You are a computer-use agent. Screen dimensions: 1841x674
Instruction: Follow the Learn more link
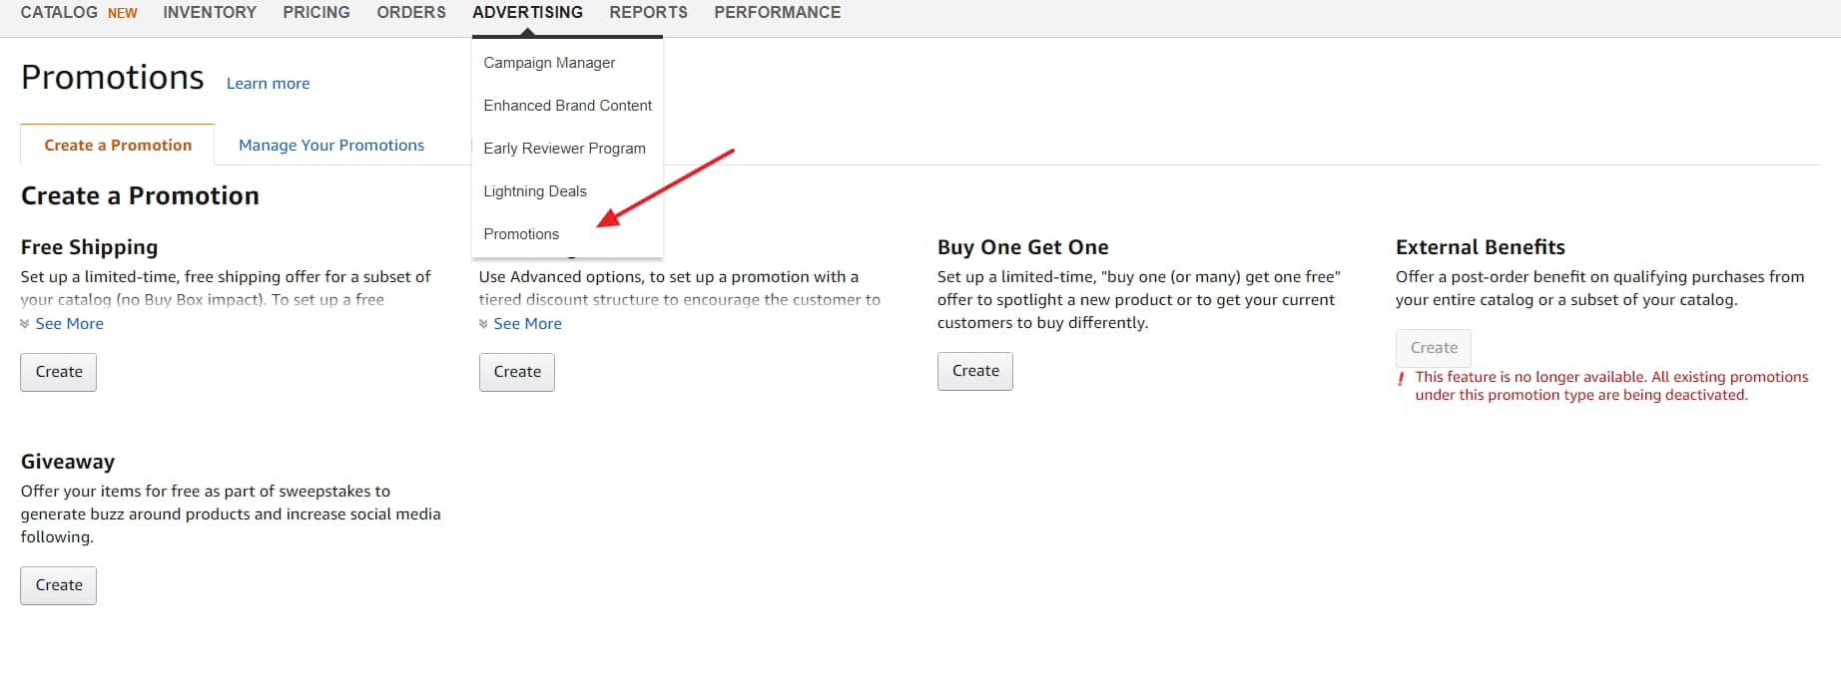[x=268, y=83]
